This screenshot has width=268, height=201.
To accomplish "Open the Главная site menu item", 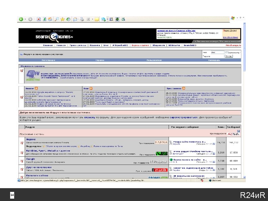I will pyautogui.click(x=48, y=45).
